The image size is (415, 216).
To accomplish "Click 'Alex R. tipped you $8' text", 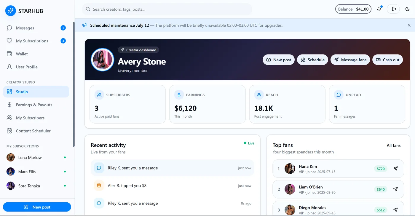I will (127, 185).
